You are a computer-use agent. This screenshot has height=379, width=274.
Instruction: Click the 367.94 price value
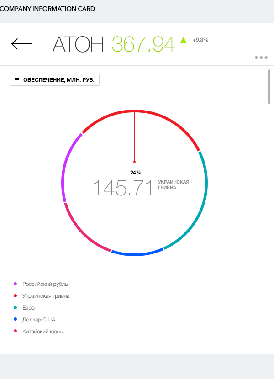point(143,44)
